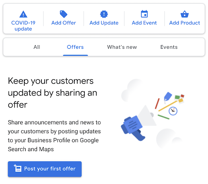Select the Add Product text label
Screen dimensions: 208x184
pyautogui.click(x=184, y=23)
